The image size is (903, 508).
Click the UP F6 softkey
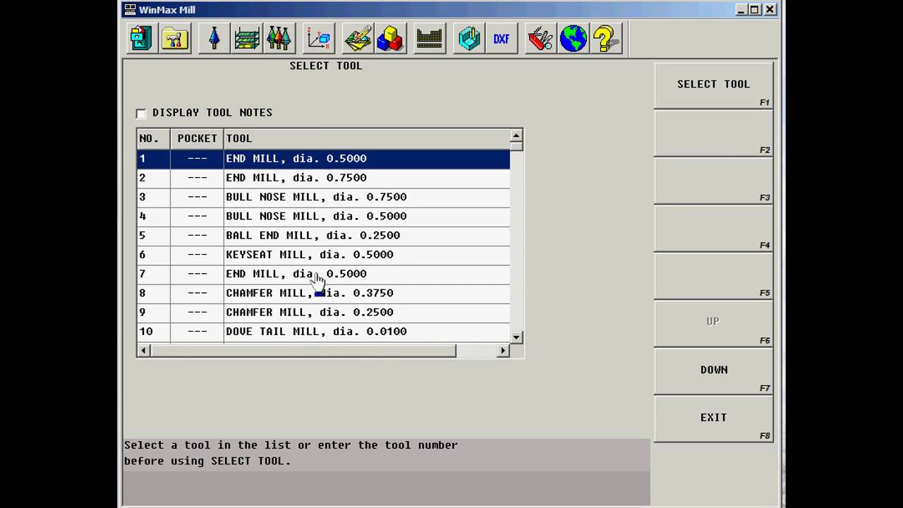tap(713, 322)
